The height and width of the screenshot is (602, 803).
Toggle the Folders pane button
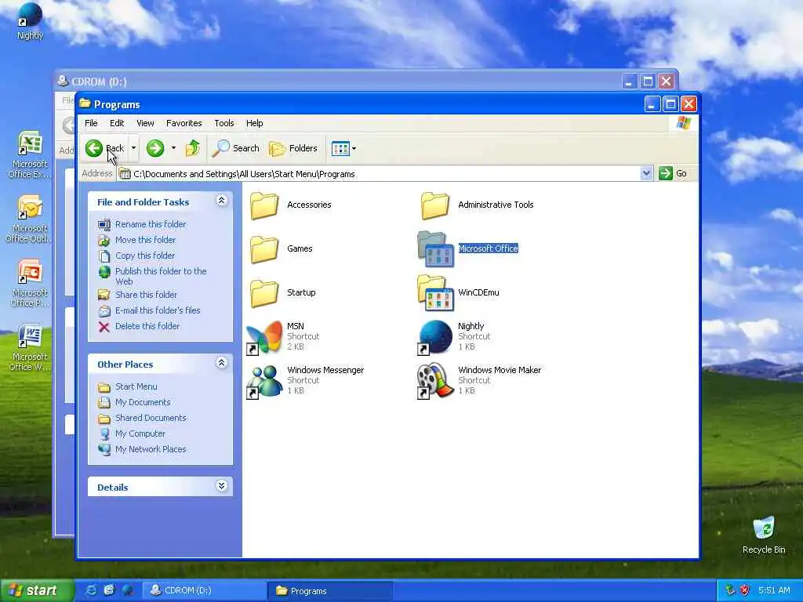click(x=293, y=148)
